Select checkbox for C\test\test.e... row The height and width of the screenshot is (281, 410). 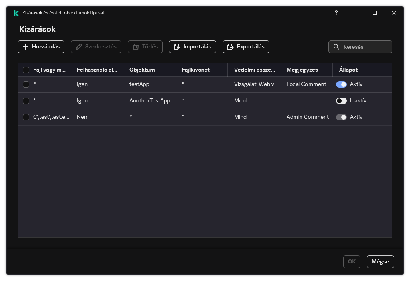point(26,117)
